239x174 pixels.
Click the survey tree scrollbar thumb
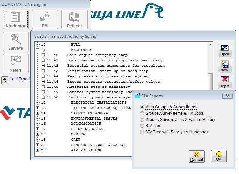210,82
